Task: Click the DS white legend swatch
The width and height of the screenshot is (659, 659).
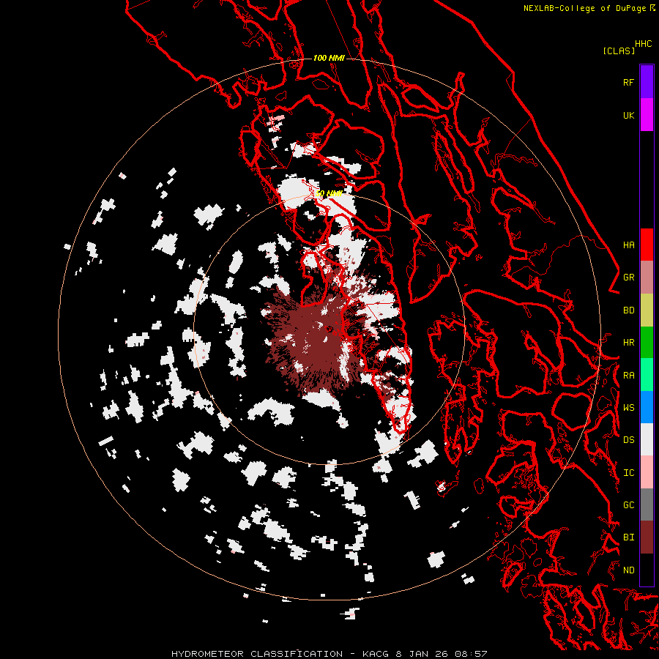Action: click(647, 439)
